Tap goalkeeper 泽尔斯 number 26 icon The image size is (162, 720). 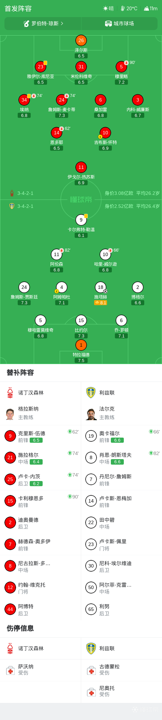click(x=81, y=40)
